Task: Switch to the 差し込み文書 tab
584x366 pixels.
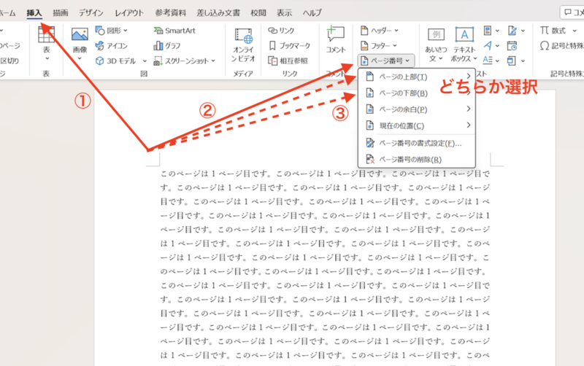Action: coord(218,12)
